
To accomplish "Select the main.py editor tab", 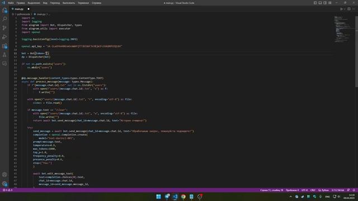I will click(x=21, y=9).
